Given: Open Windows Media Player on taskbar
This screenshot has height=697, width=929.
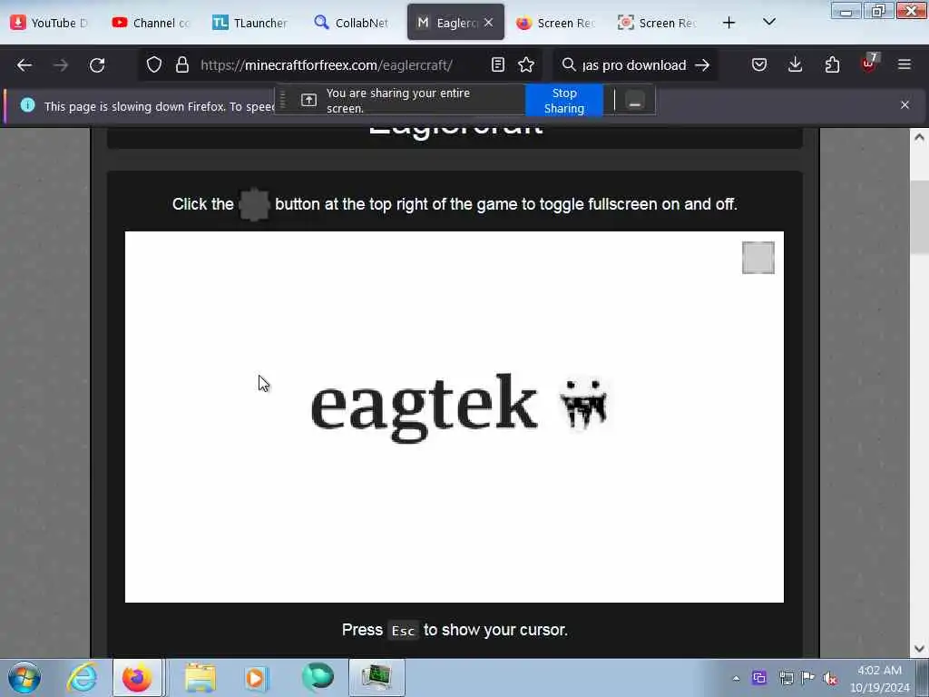Looking at the screenshot, I should coord(257,677).
